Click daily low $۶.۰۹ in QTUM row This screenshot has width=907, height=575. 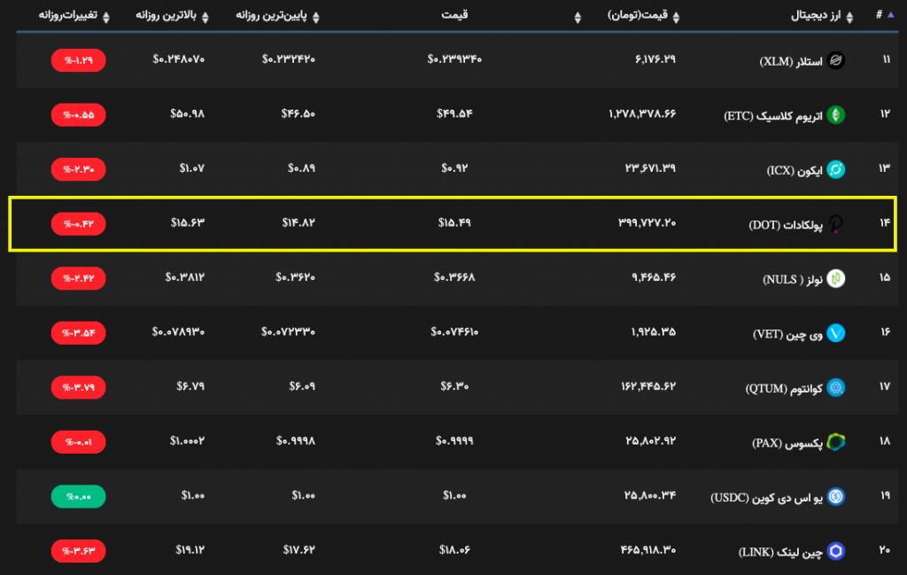pyautogui.click(x=302, y=386)
